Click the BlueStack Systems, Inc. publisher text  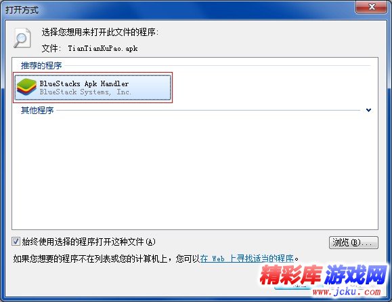tap(85, 92)
